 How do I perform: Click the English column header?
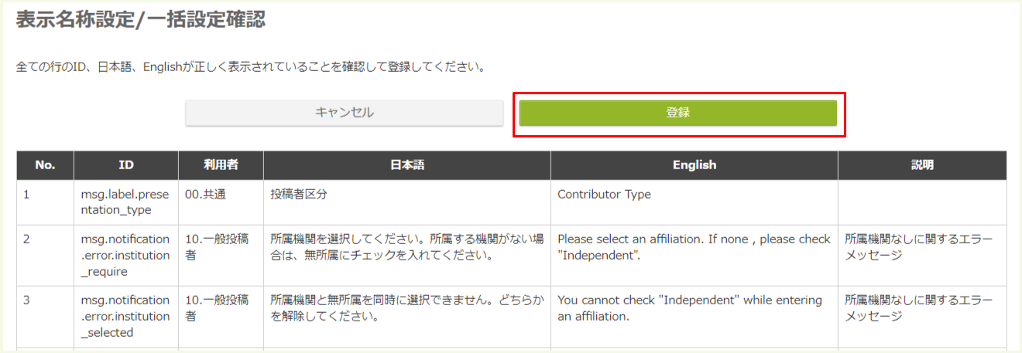[694, 165]
